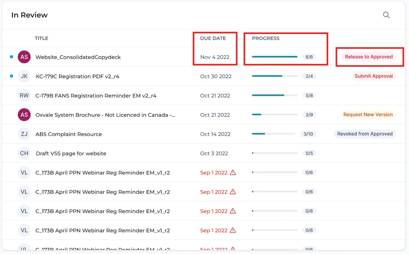Click the ZJ avatar icon
409x254 pixels.
[24, 134]
